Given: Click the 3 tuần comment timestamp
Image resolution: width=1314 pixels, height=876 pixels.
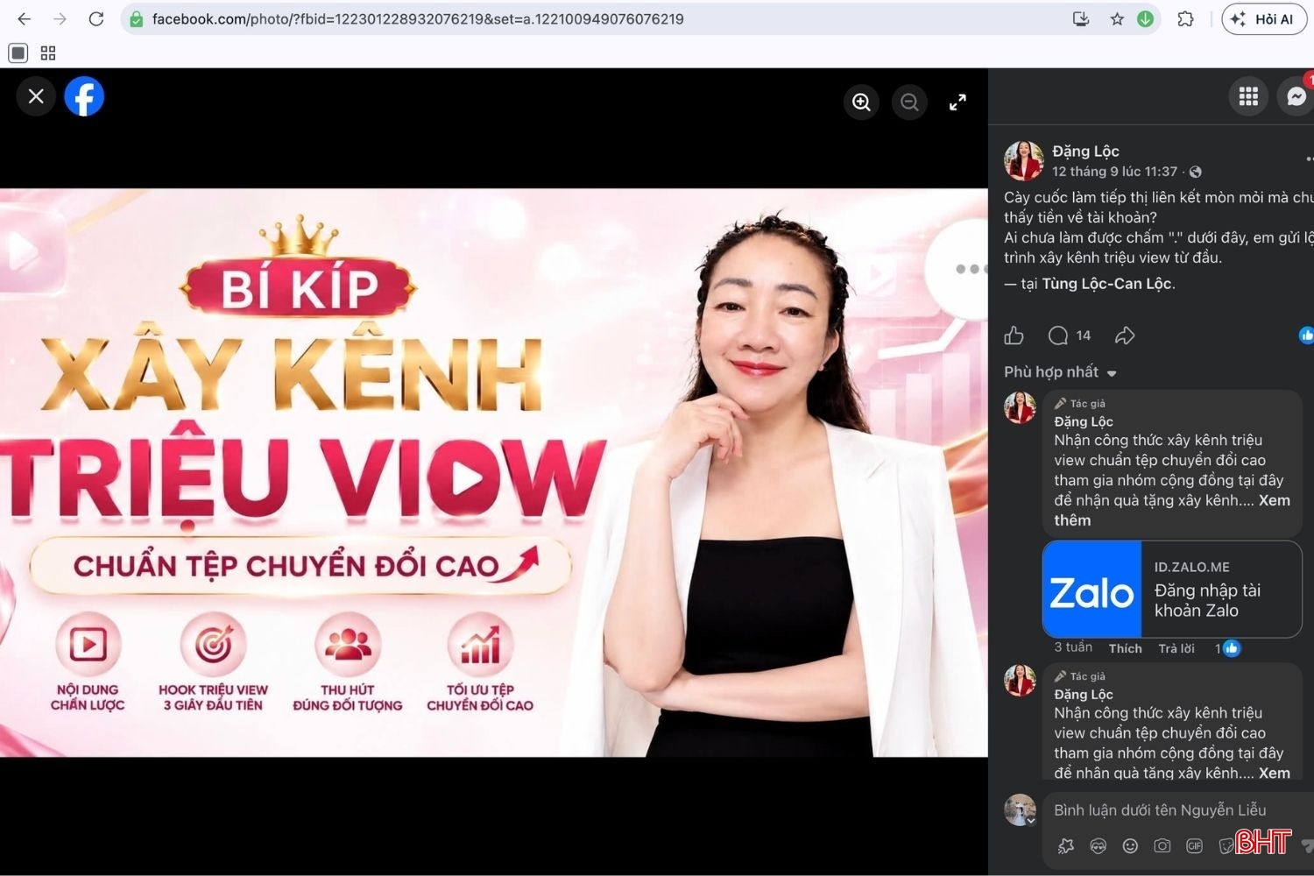Looking at the screenshot, I should point(1073,647).
